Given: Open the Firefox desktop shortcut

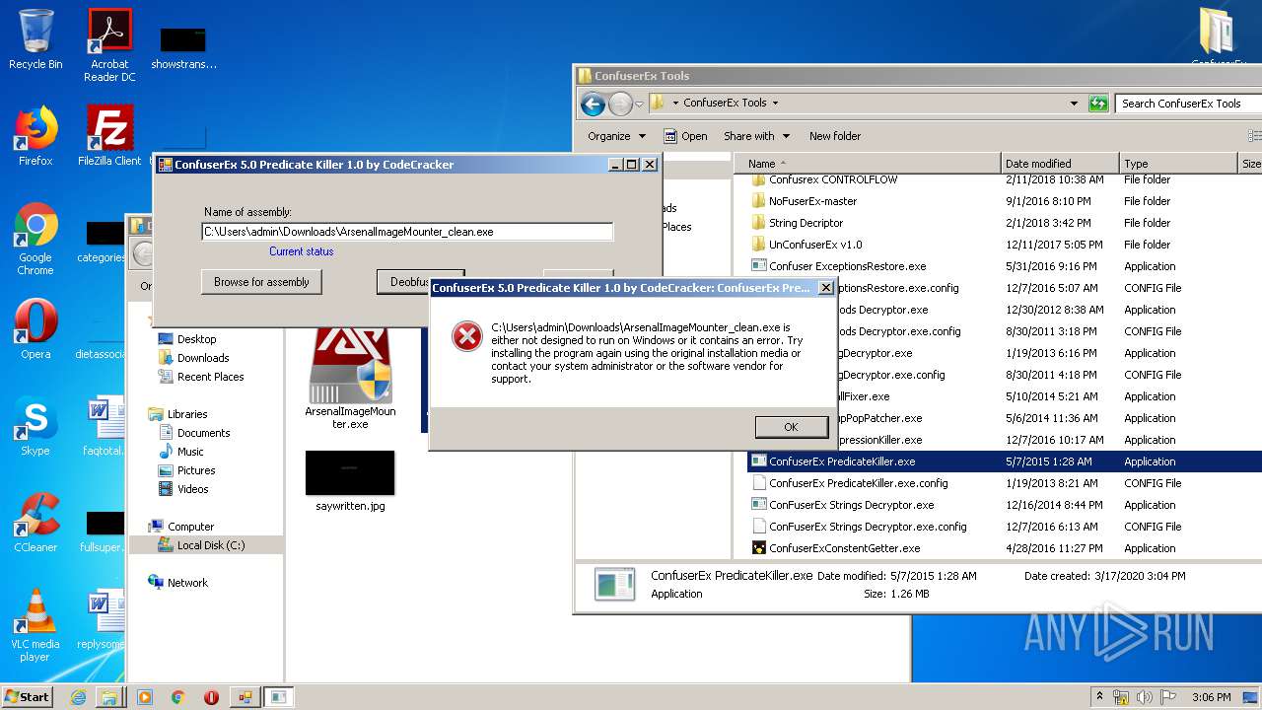Looking at the screenshot, I should (35, 135).
